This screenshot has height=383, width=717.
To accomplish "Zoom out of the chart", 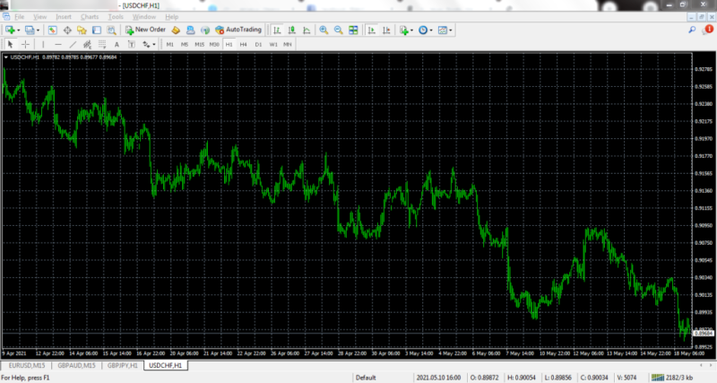I will (x=339, y=30).
